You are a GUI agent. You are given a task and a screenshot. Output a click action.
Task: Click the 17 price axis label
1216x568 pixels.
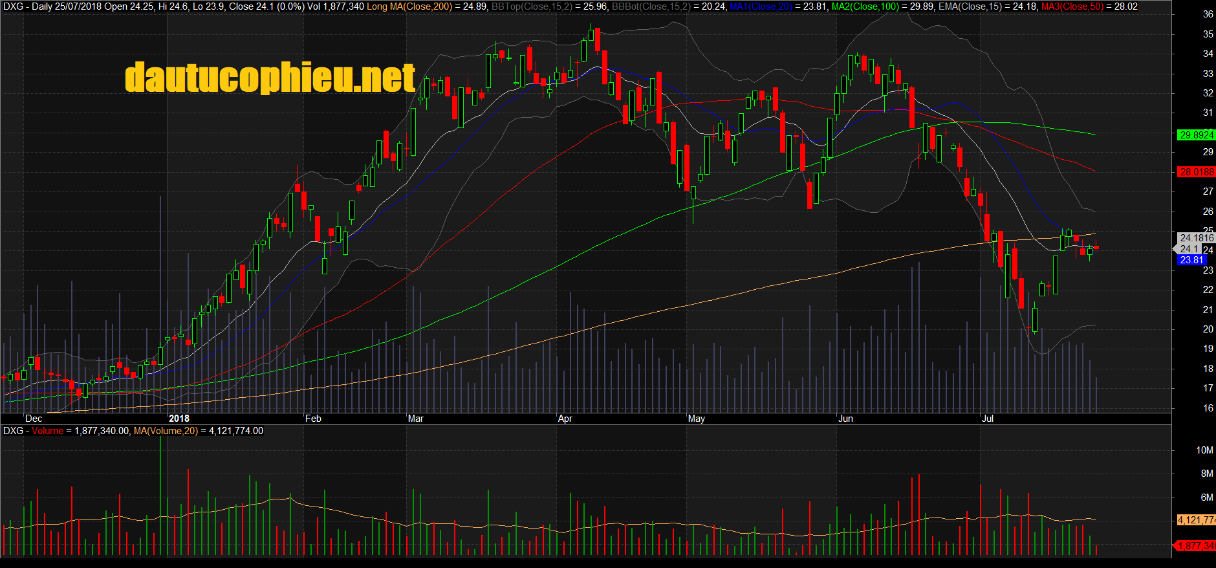pyautogui.click(x=1208, y=388)
